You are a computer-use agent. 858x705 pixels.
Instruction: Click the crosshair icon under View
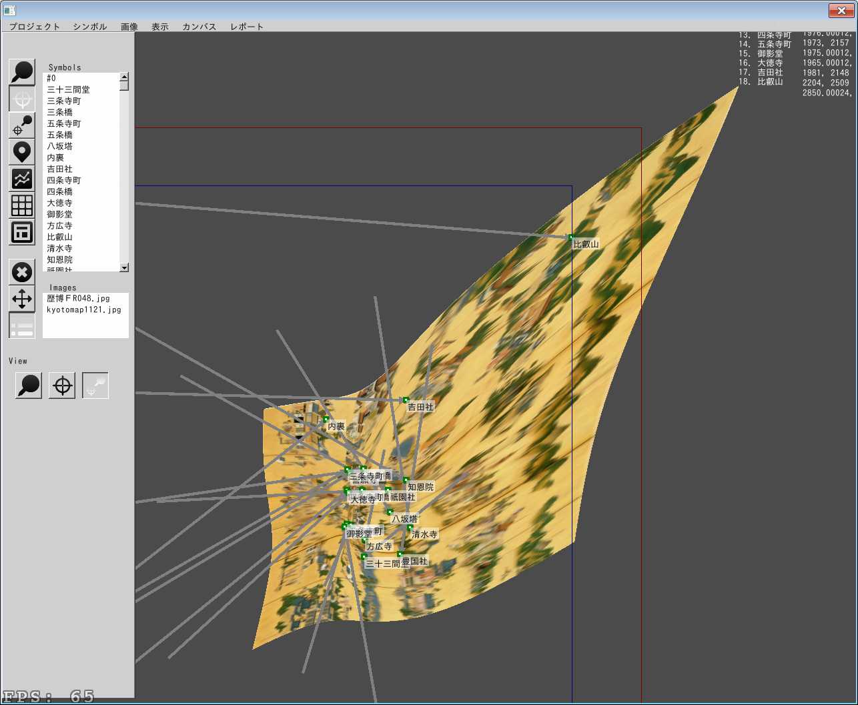click(x=62, y=386)
